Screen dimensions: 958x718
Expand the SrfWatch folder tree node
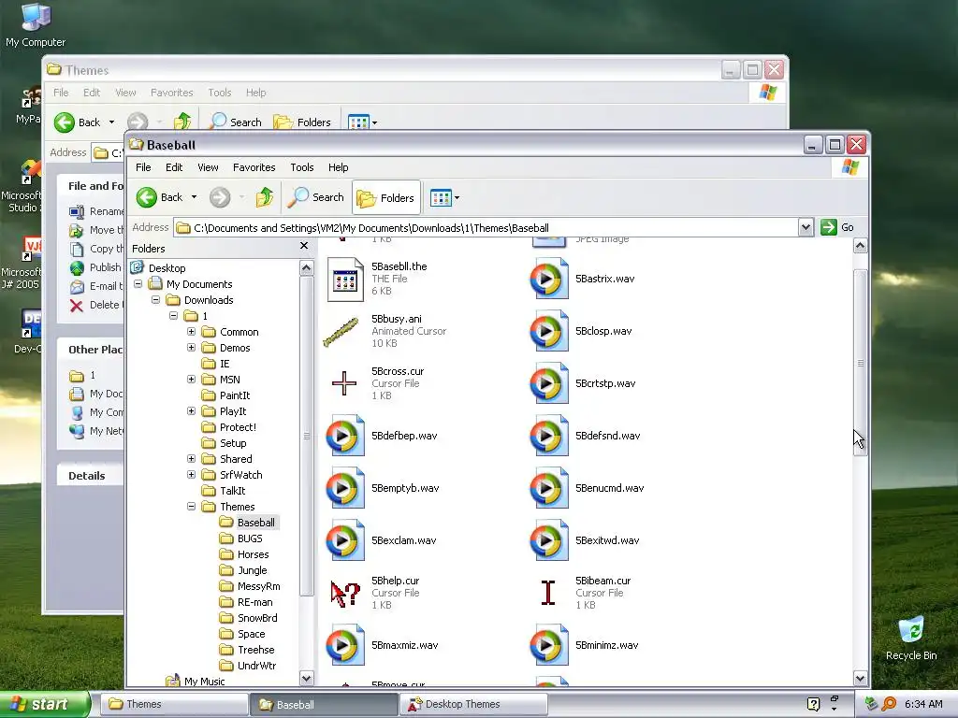pyautogui.click(x=191, y=474)
